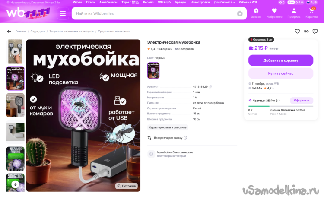
Task: Open the Заказы orders icon
Action: (x=256, y=13)
